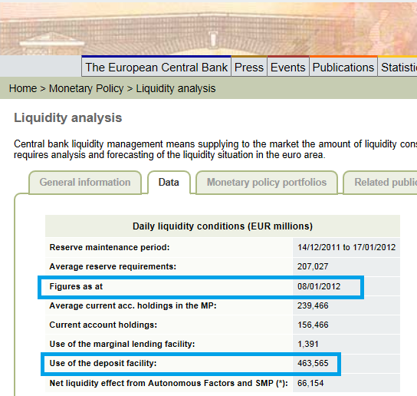Viewport: 417px width, 396px height.
Task: Click the deposit facility value 463,565
Action: 313,363
